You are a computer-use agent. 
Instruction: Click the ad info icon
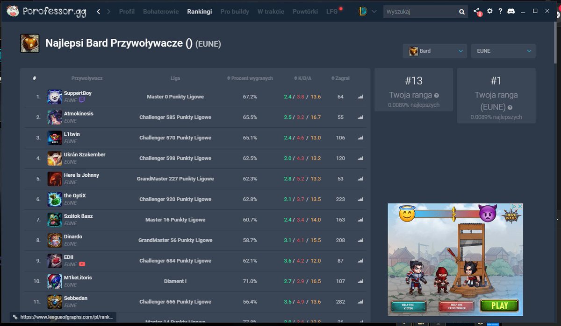pyautogui.click(x=513, y=207)
